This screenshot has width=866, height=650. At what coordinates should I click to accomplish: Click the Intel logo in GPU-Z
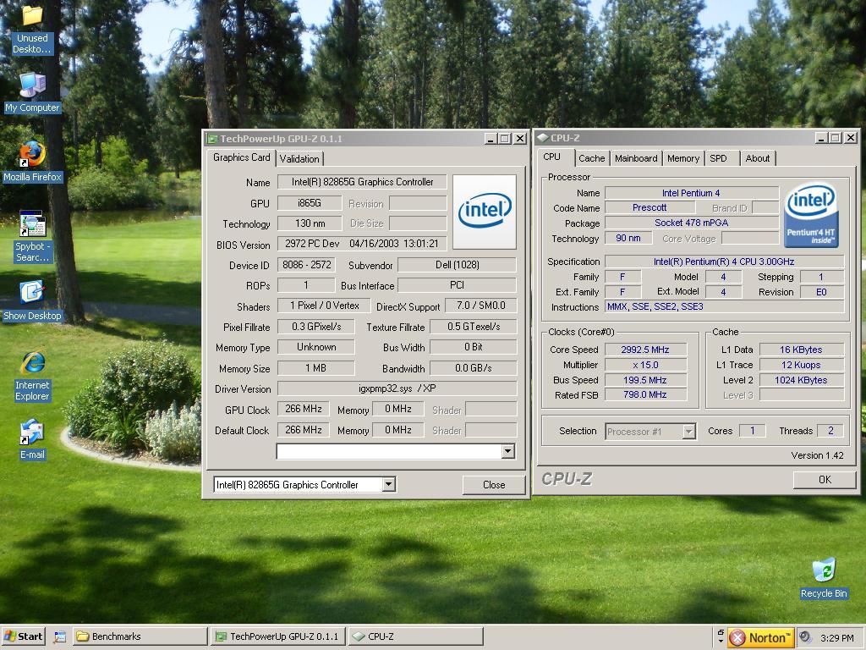coord(485,212)
